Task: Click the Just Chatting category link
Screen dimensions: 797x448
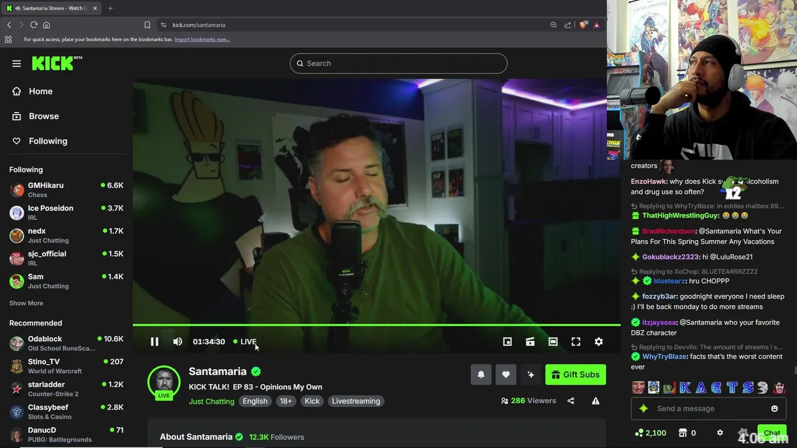Action: [212, 401]
